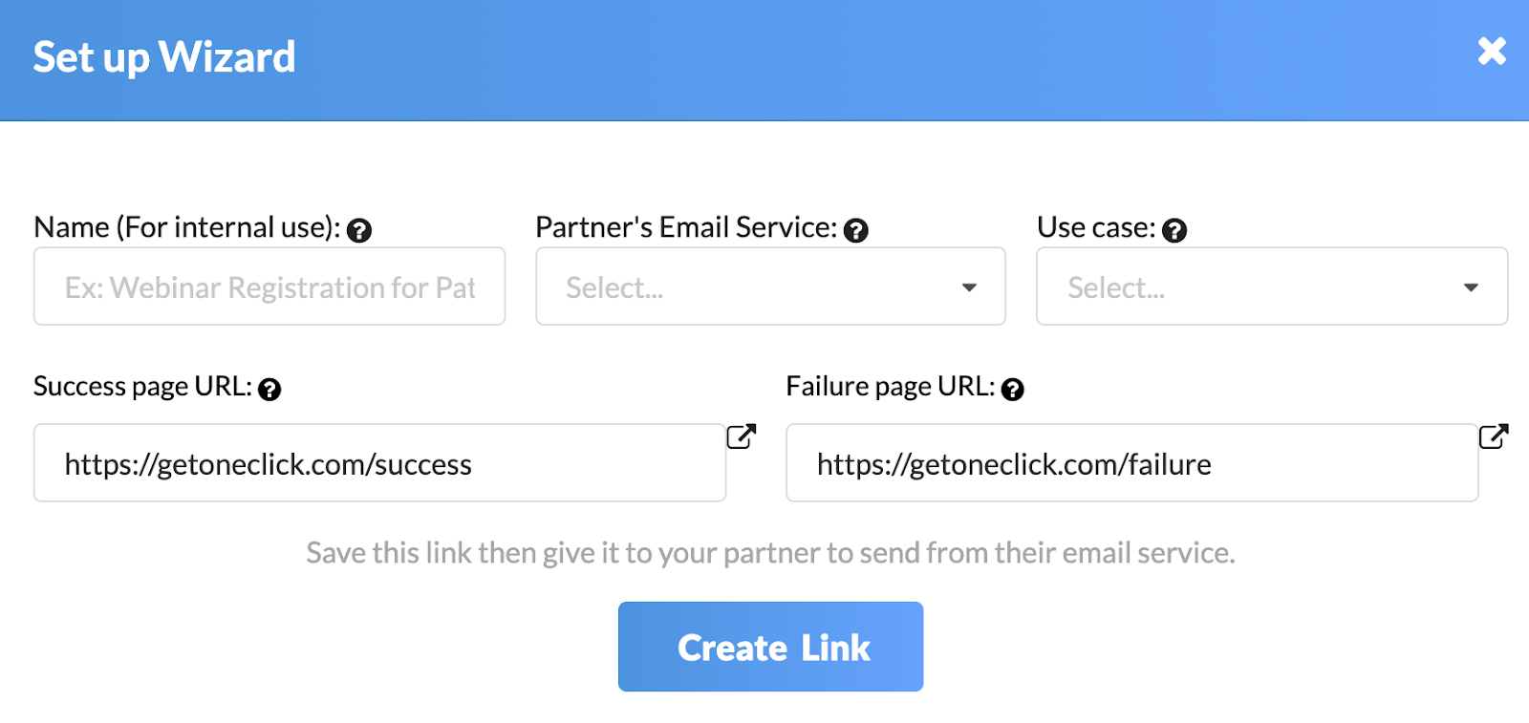Click the "Use case:" label text
This screenshot has width=1529, height=723.
(x=1096, y=227)
